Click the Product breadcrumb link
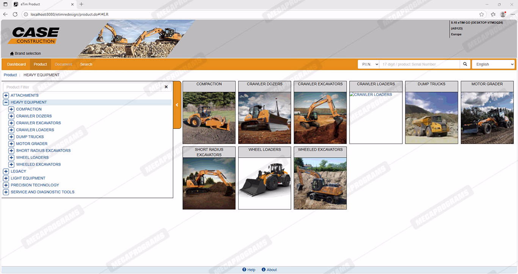This screenshot has height=274, width=518. click(10, 75)
